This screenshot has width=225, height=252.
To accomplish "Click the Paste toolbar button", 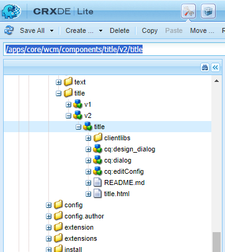I will pyautogui.click(x=174, y=30).
